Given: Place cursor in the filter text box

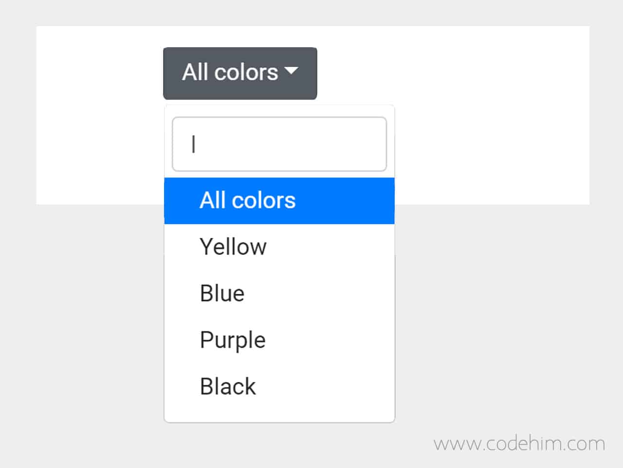Looking at the screenshot, I should [279, 144].
